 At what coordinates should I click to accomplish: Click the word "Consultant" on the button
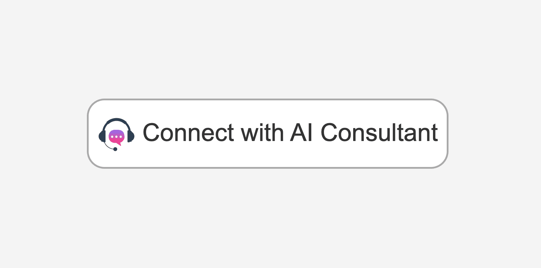pyautogui.click(x=379, y=133)
